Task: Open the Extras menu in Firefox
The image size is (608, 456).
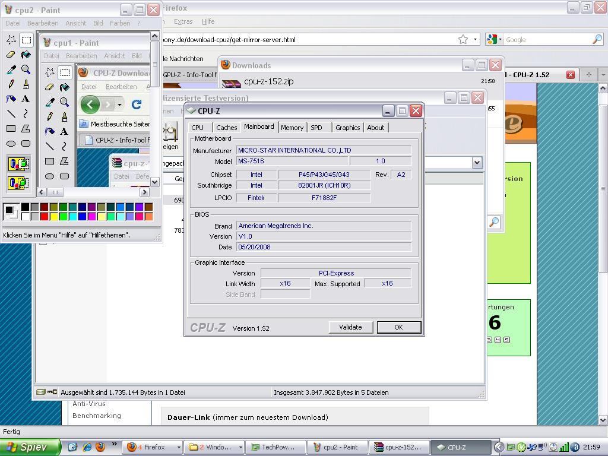Action: point(183,22)
